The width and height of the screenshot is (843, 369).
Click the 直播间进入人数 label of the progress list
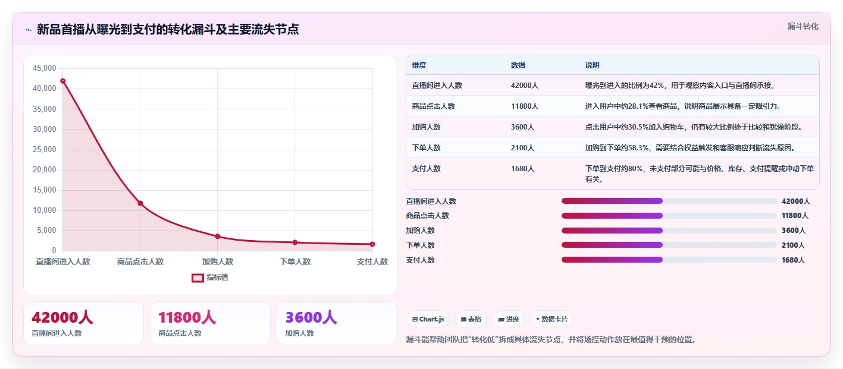[431, 201]
